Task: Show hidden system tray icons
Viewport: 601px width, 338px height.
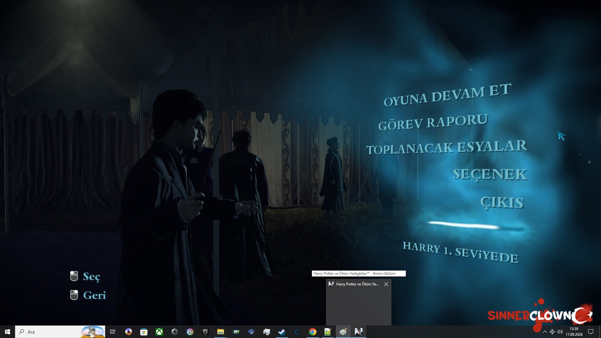Action: 545,332
